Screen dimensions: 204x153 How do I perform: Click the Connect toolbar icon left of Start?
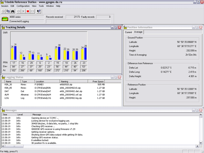click(19, 11)
